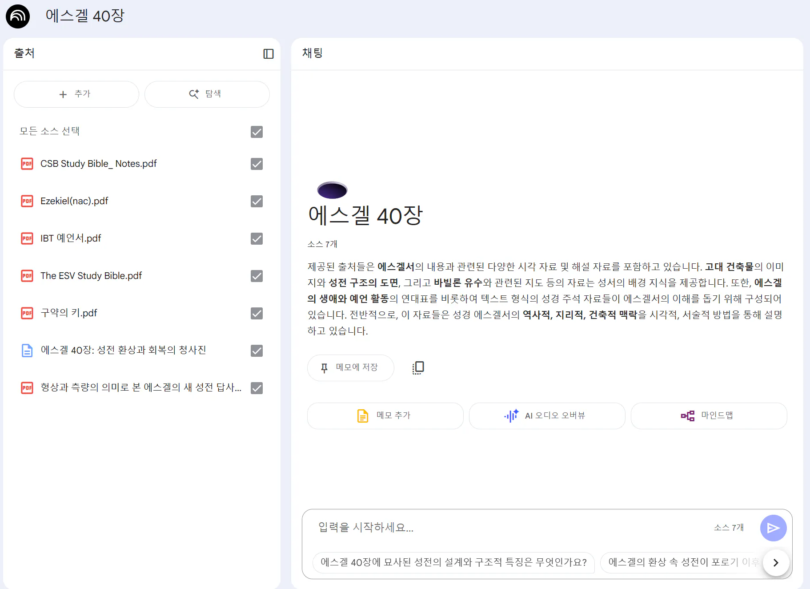Click the PDF icon for 구약의 키.pdf

tap(27, 313)
